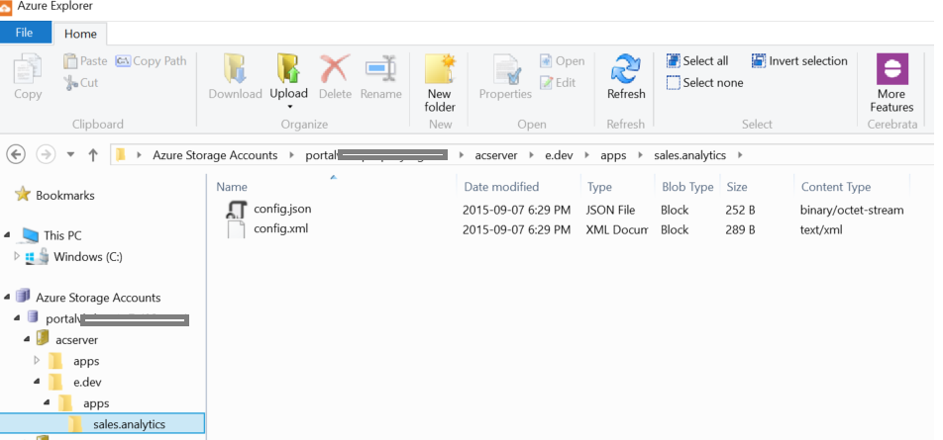Open More Features from Cerebrata group
The width and height of the screenshot is (943, 440).
click(891, 82)
